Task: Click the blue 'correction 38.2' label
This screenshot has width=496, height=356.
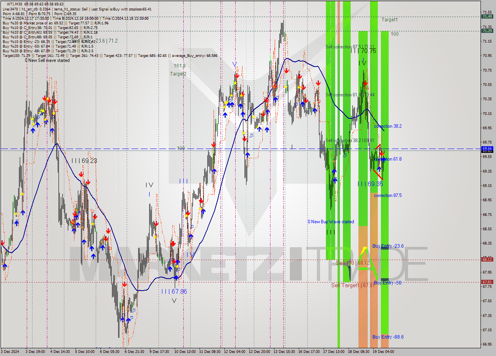Action: tap(387, 126)
